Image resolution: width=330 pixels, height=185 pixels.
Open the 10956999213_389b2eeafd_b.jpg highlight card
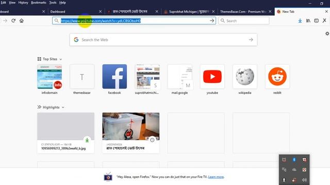[x=65, y=133]
